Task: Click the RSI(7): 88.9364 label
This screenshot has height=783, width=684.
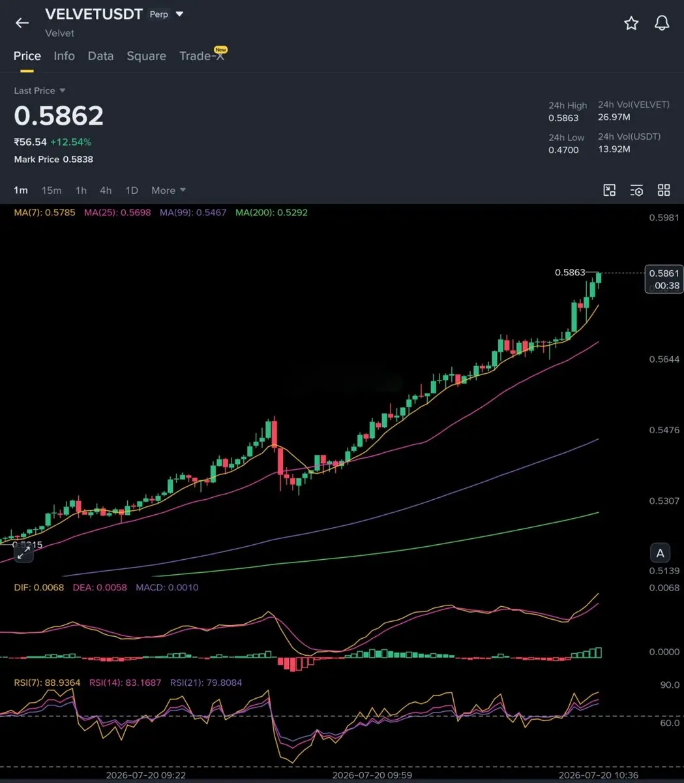Action: (47, 683)
